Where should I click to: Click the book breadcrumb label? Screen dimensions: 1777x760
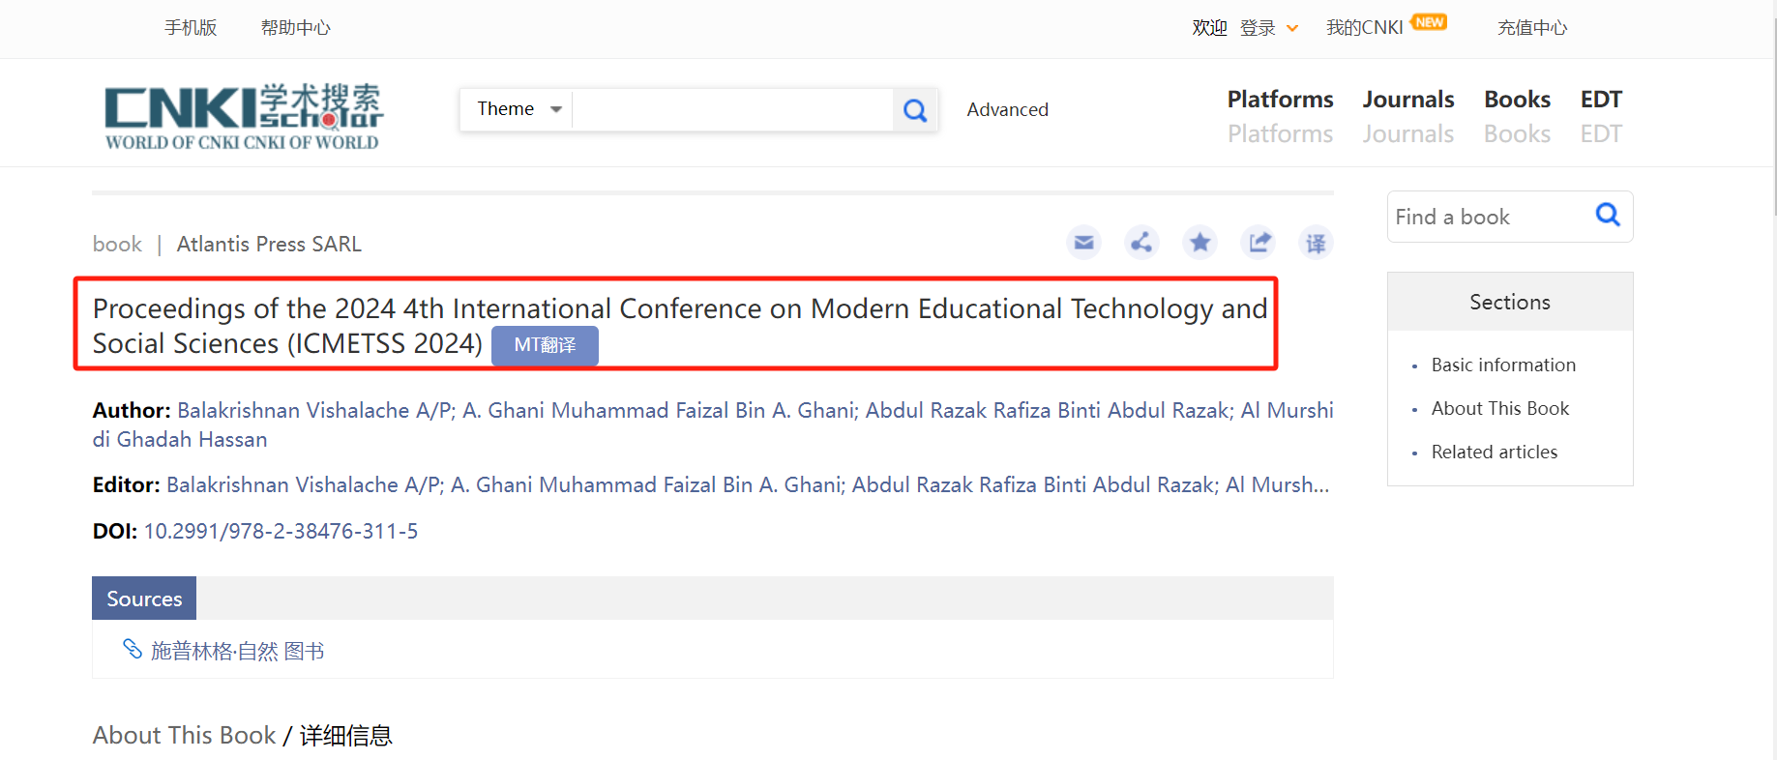tap(117, 244)
